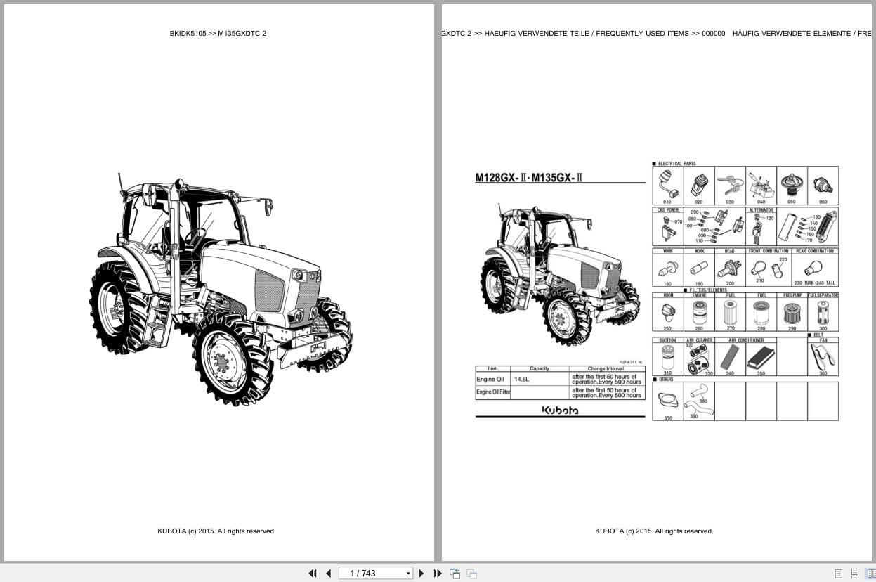Click the greyed go-to-next-view icon

coord(471,574)
